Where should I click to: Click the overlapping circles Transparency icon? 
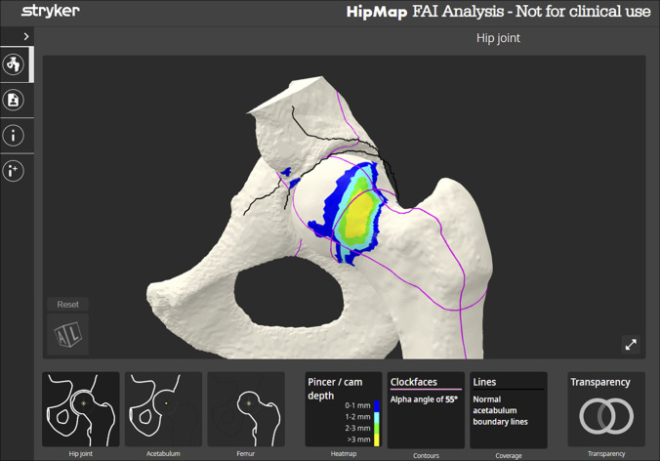pos(605,417)
